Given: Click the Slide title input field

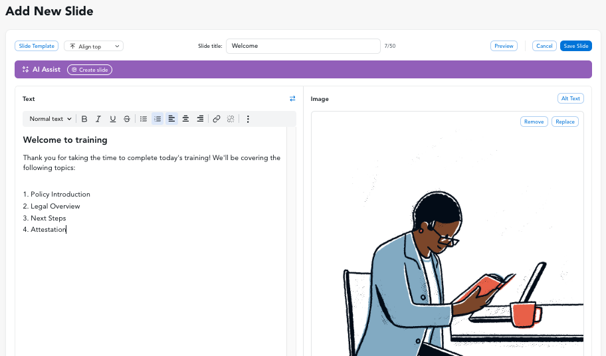Looking at the screenshot, I should tap(302, 46).
